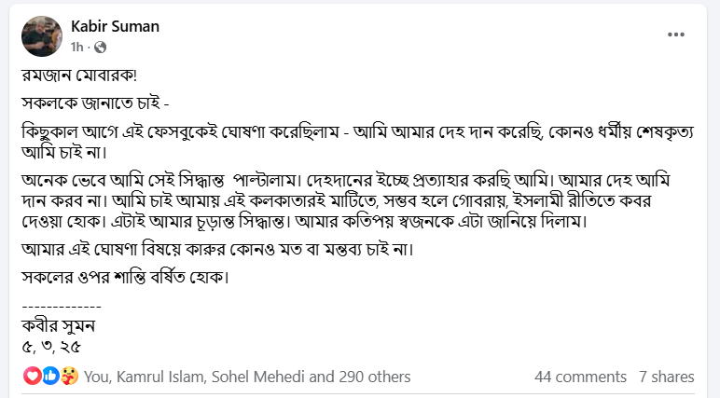Click the blue Like reaction icon

[48, 377]
